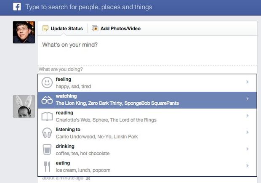The image size is (261, 183).
Task: Click the glasses watching icon
Action: pos(47,100)
